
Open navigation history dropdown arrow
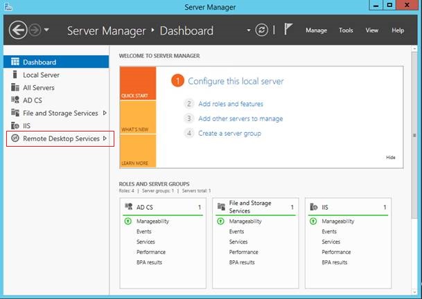tap(46, 30)
